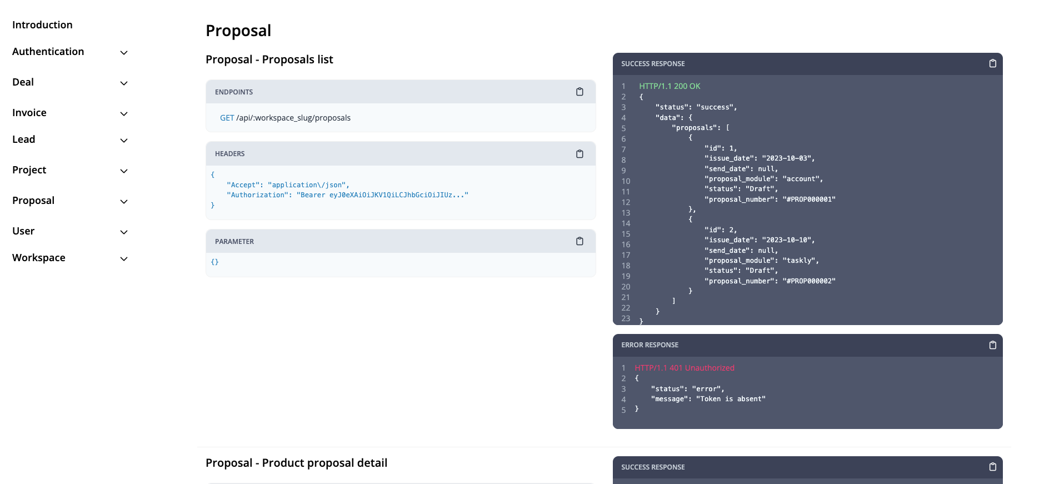Screen dimensions: 1064x484
Task: Click the Proposal - Product proposal detail heading
Action: 296,463
